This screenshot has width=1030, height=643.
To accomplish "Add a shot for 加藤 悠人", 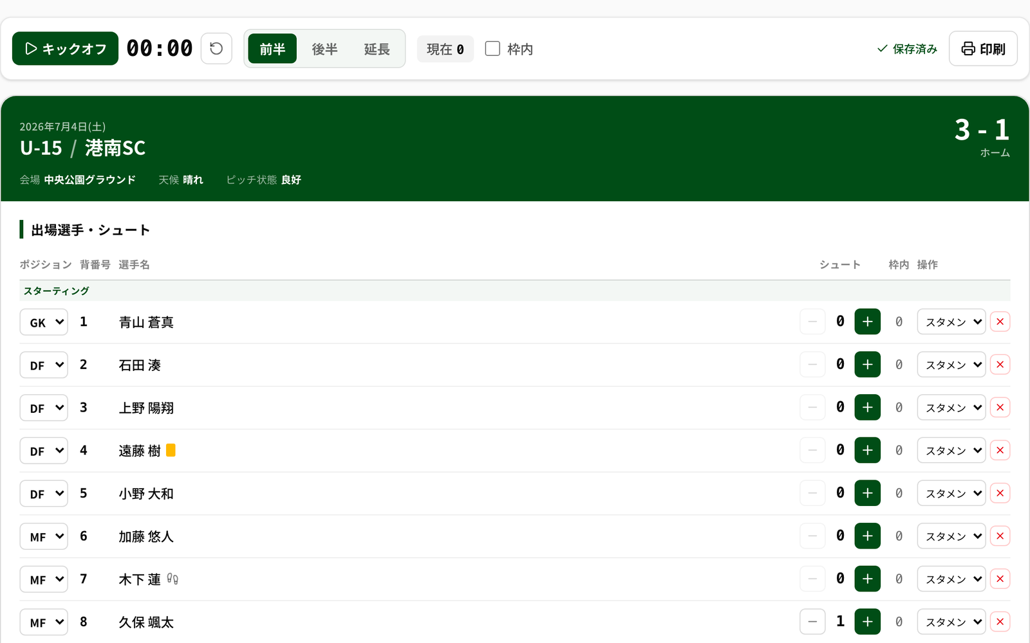I will coord(867,536).
